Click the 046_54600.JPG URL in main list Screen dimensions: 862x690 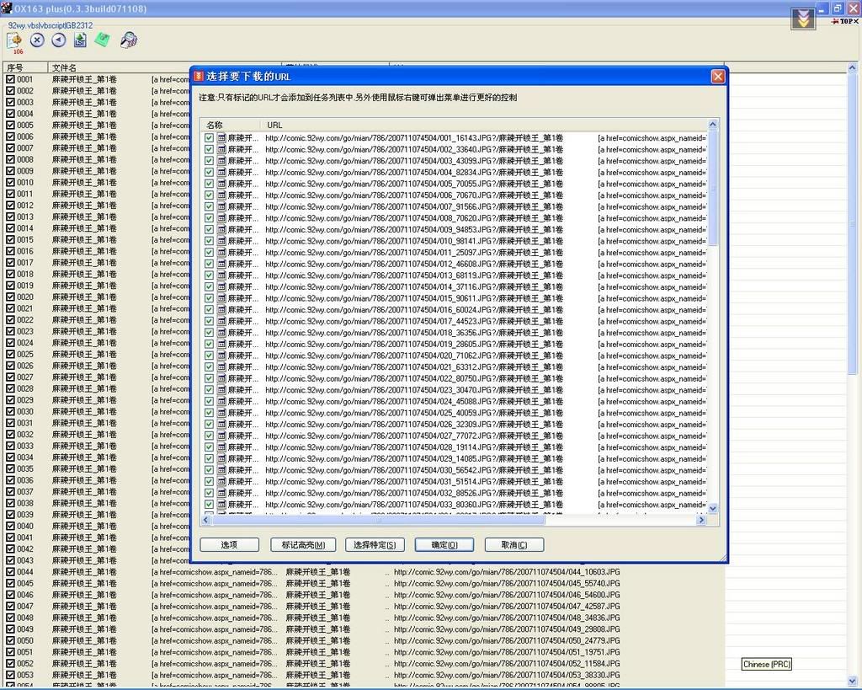(507, 595)
